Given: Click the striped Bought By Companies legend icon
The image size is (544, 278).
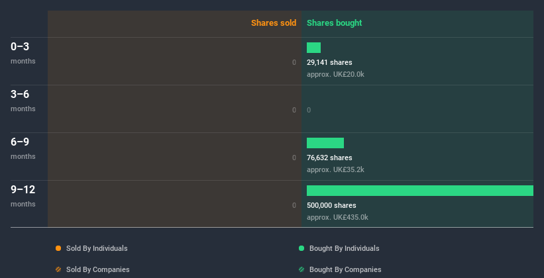Looking at the screenshot, I should click(x=301, y=269).
